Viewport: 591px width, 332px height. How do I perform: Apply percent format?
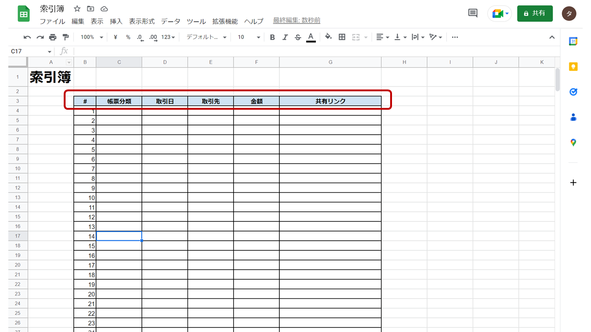pos(128,37)
